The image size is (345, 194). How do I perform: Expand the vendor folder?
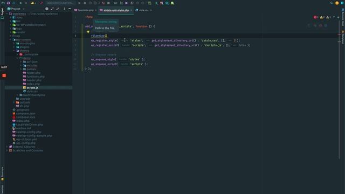[10, 32]
